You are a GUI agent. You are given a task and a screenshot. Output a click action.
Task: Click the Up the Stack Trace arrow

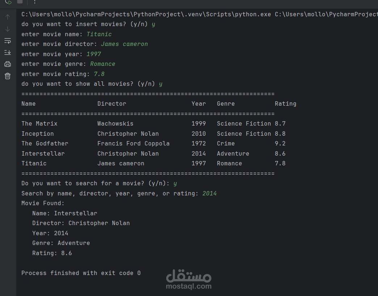[8, 17]
